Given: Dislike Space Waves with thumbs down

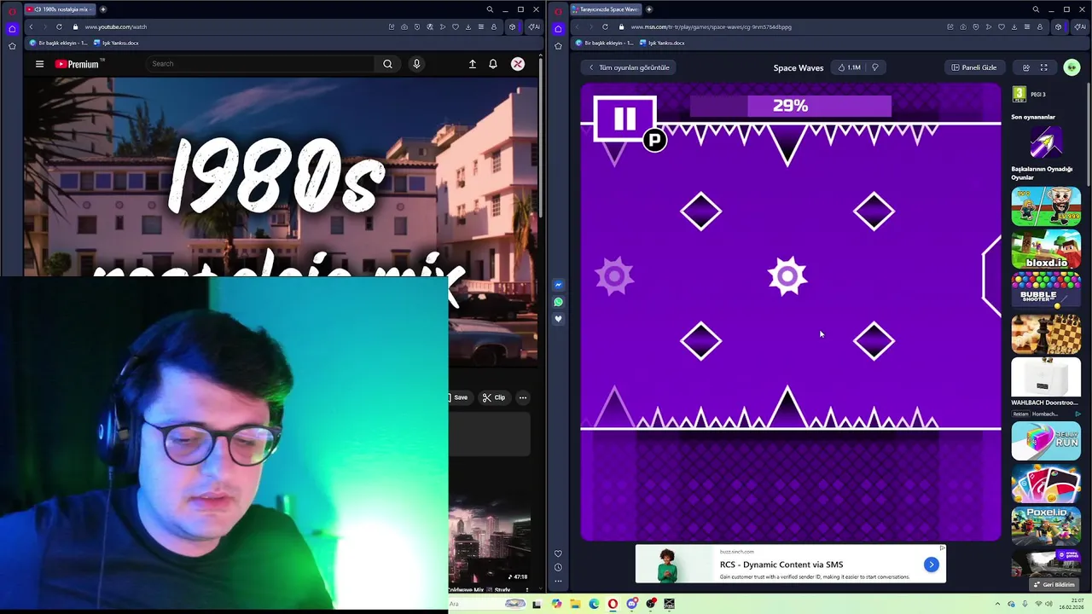Looking at the screenshot, I should (874, 67).
